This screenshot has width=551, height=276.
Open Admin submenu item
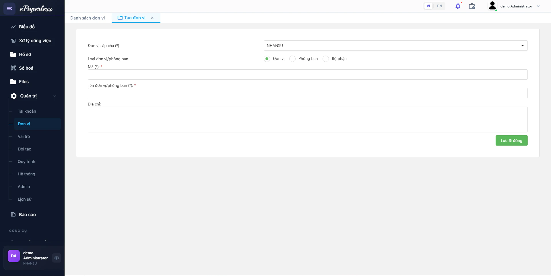pyautogui.click(x=24, y=187)
